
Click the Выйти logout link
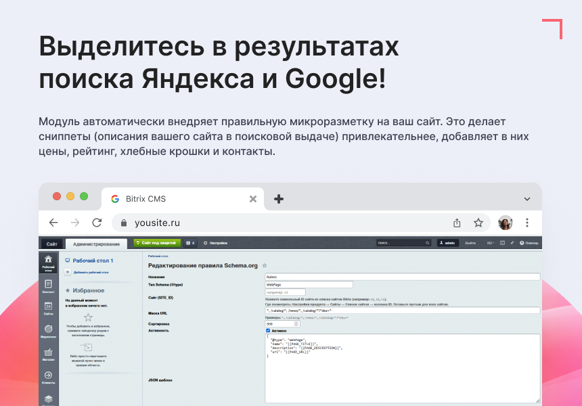pyautogui.click(x=470, y=243)
